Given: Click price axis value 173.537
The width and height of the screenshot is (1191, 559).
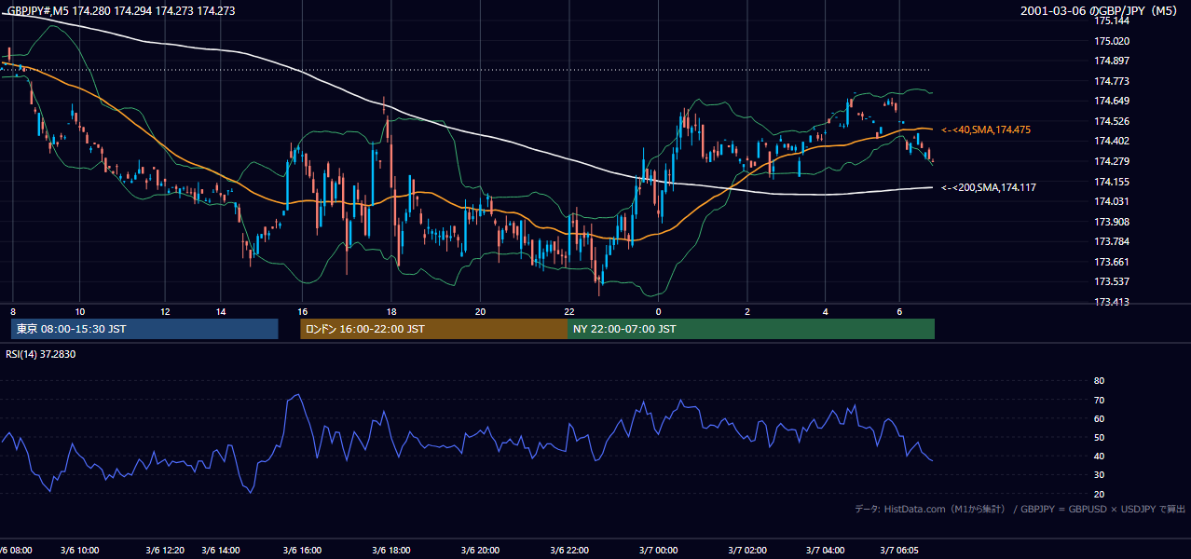Looking at the screenshot, I should pos(1112,281).
